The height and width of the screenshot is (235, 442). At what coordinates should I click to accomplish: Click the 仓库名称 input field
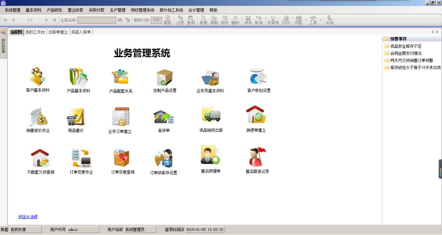pos(97,20)
